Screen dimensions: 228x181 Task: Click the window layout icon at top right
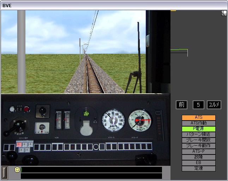224,13
